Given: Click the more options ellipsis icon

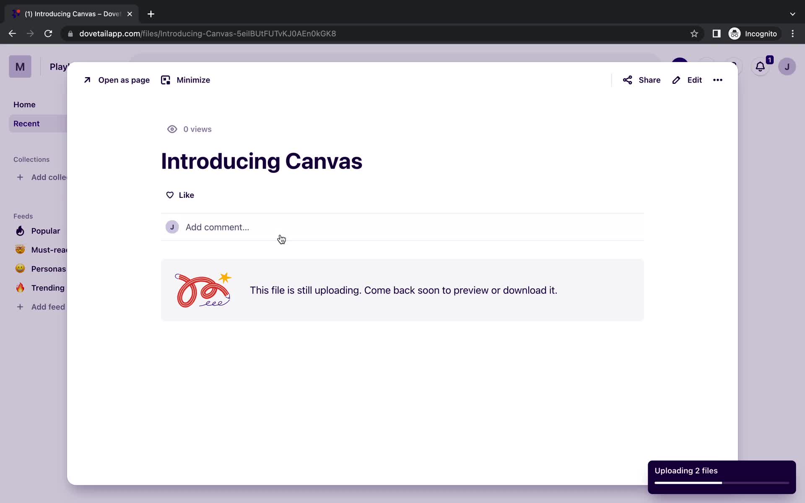Looking at the screenshot, I should pos(717,79).
